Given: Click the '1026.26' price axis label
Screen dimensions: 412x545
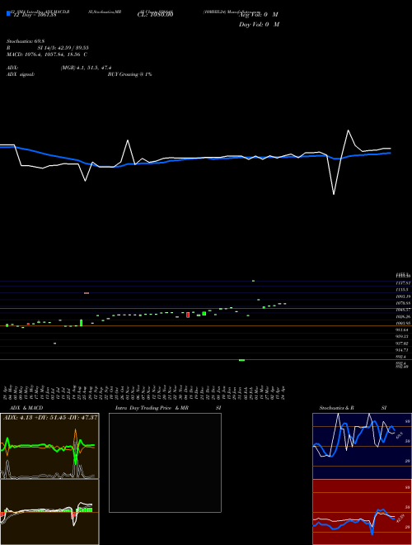Looking at the screenshot, I should [404, 316].
